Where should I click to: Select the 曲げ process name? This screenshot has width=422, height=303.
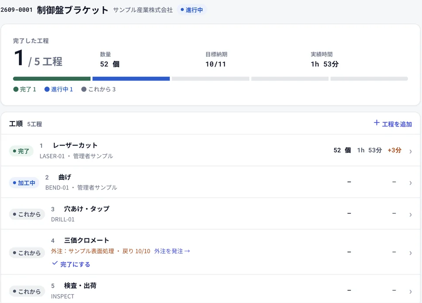coord(65,177)
